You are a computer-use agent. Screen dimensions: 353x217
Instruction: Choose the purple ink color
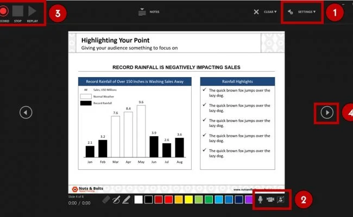[x=249, y=200]
